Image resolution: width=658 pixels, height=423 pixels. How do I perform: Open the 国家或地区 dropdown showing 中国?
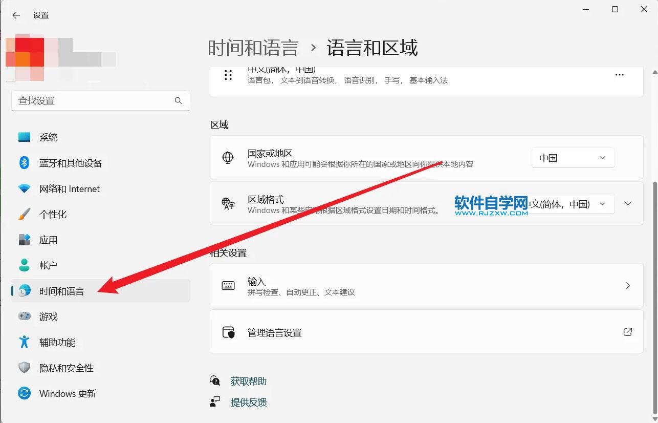click(572, 158)
